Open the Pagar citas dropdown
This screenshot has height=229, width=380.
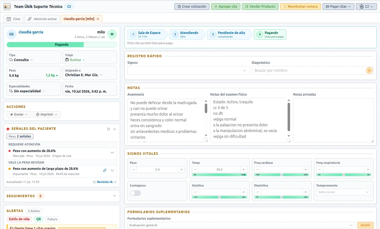click(338, 7)
